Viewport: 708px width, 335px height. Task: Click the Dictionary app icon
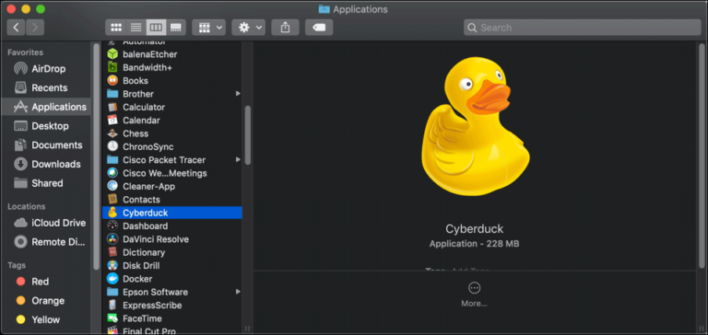tap(112, 252)
